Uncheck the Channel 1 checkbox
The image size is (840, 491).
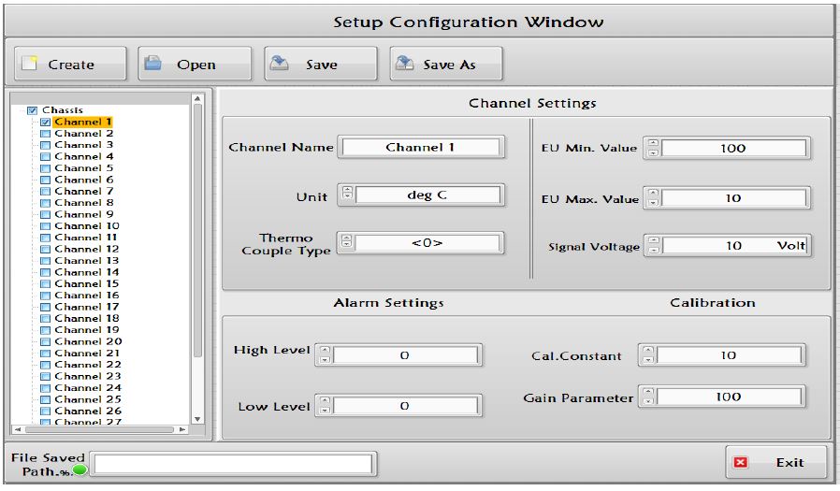(x=45, y=122)
